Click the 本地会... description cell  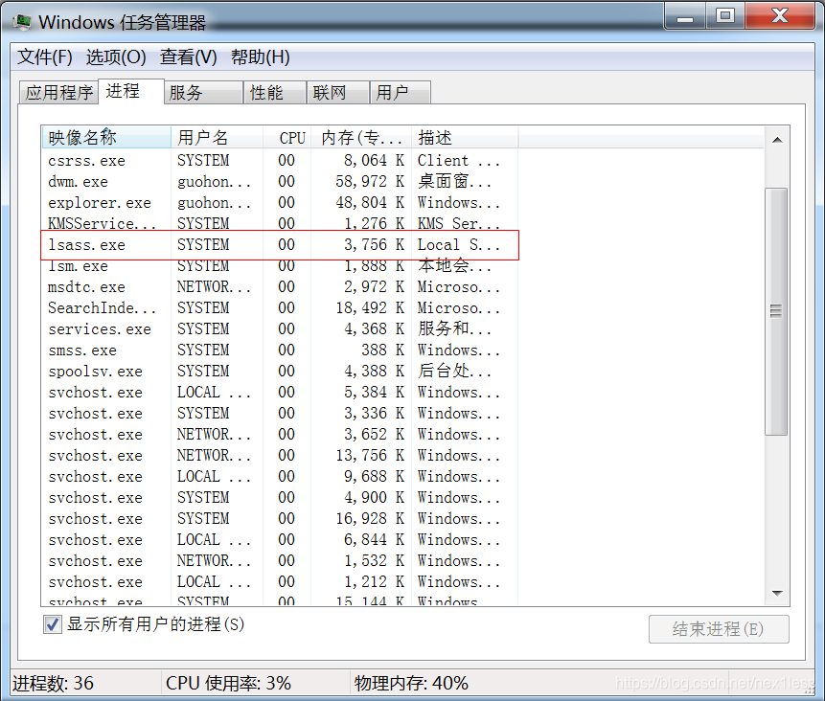(x=454, y=265)
